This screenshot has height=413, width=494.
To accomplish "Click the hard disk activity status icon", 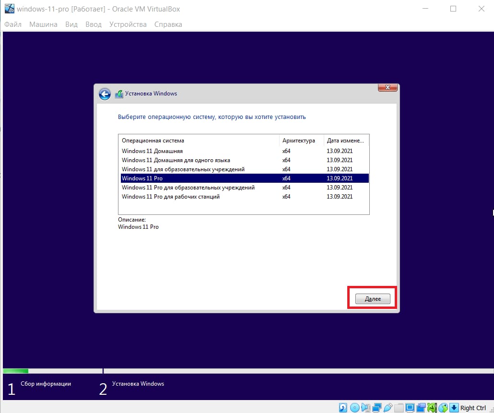I will [343, 408].
